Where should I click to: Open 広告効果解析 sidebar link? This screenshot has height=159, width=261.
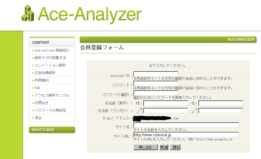click(45, 73)
